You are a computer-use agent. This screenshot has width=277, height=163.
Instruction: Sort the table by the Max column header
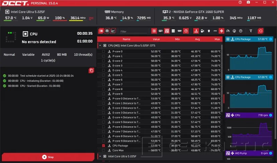click(217, 39)
